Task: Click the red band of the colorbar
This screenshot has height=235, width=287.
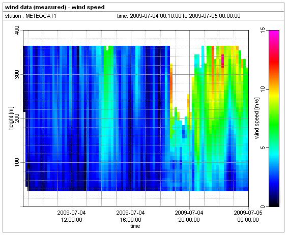Action: point(274,62)
